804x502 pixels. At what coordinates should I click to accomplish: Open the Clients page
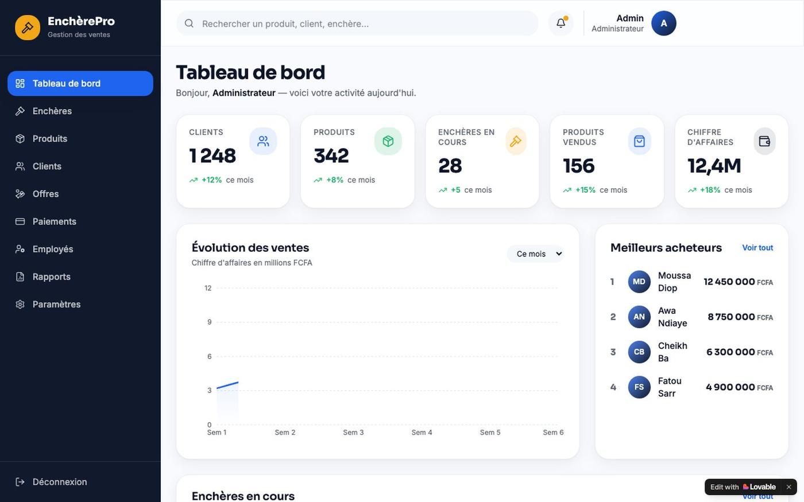tap(80, 166)
